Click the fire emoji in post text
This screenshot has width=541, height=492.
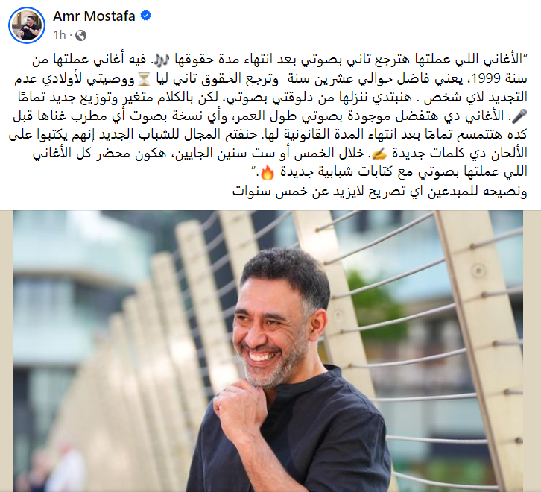(x=267, y=173)
